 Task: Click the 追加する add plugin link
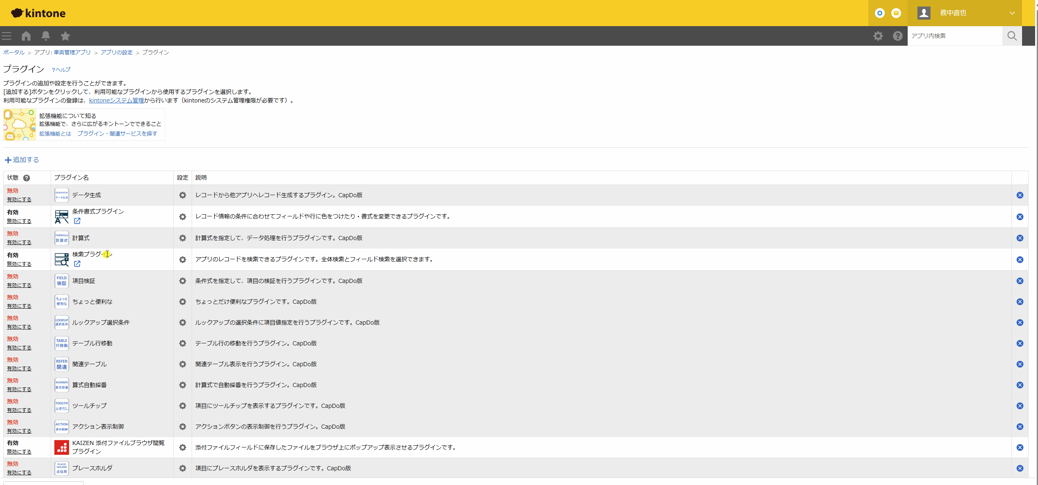point(22,160)
